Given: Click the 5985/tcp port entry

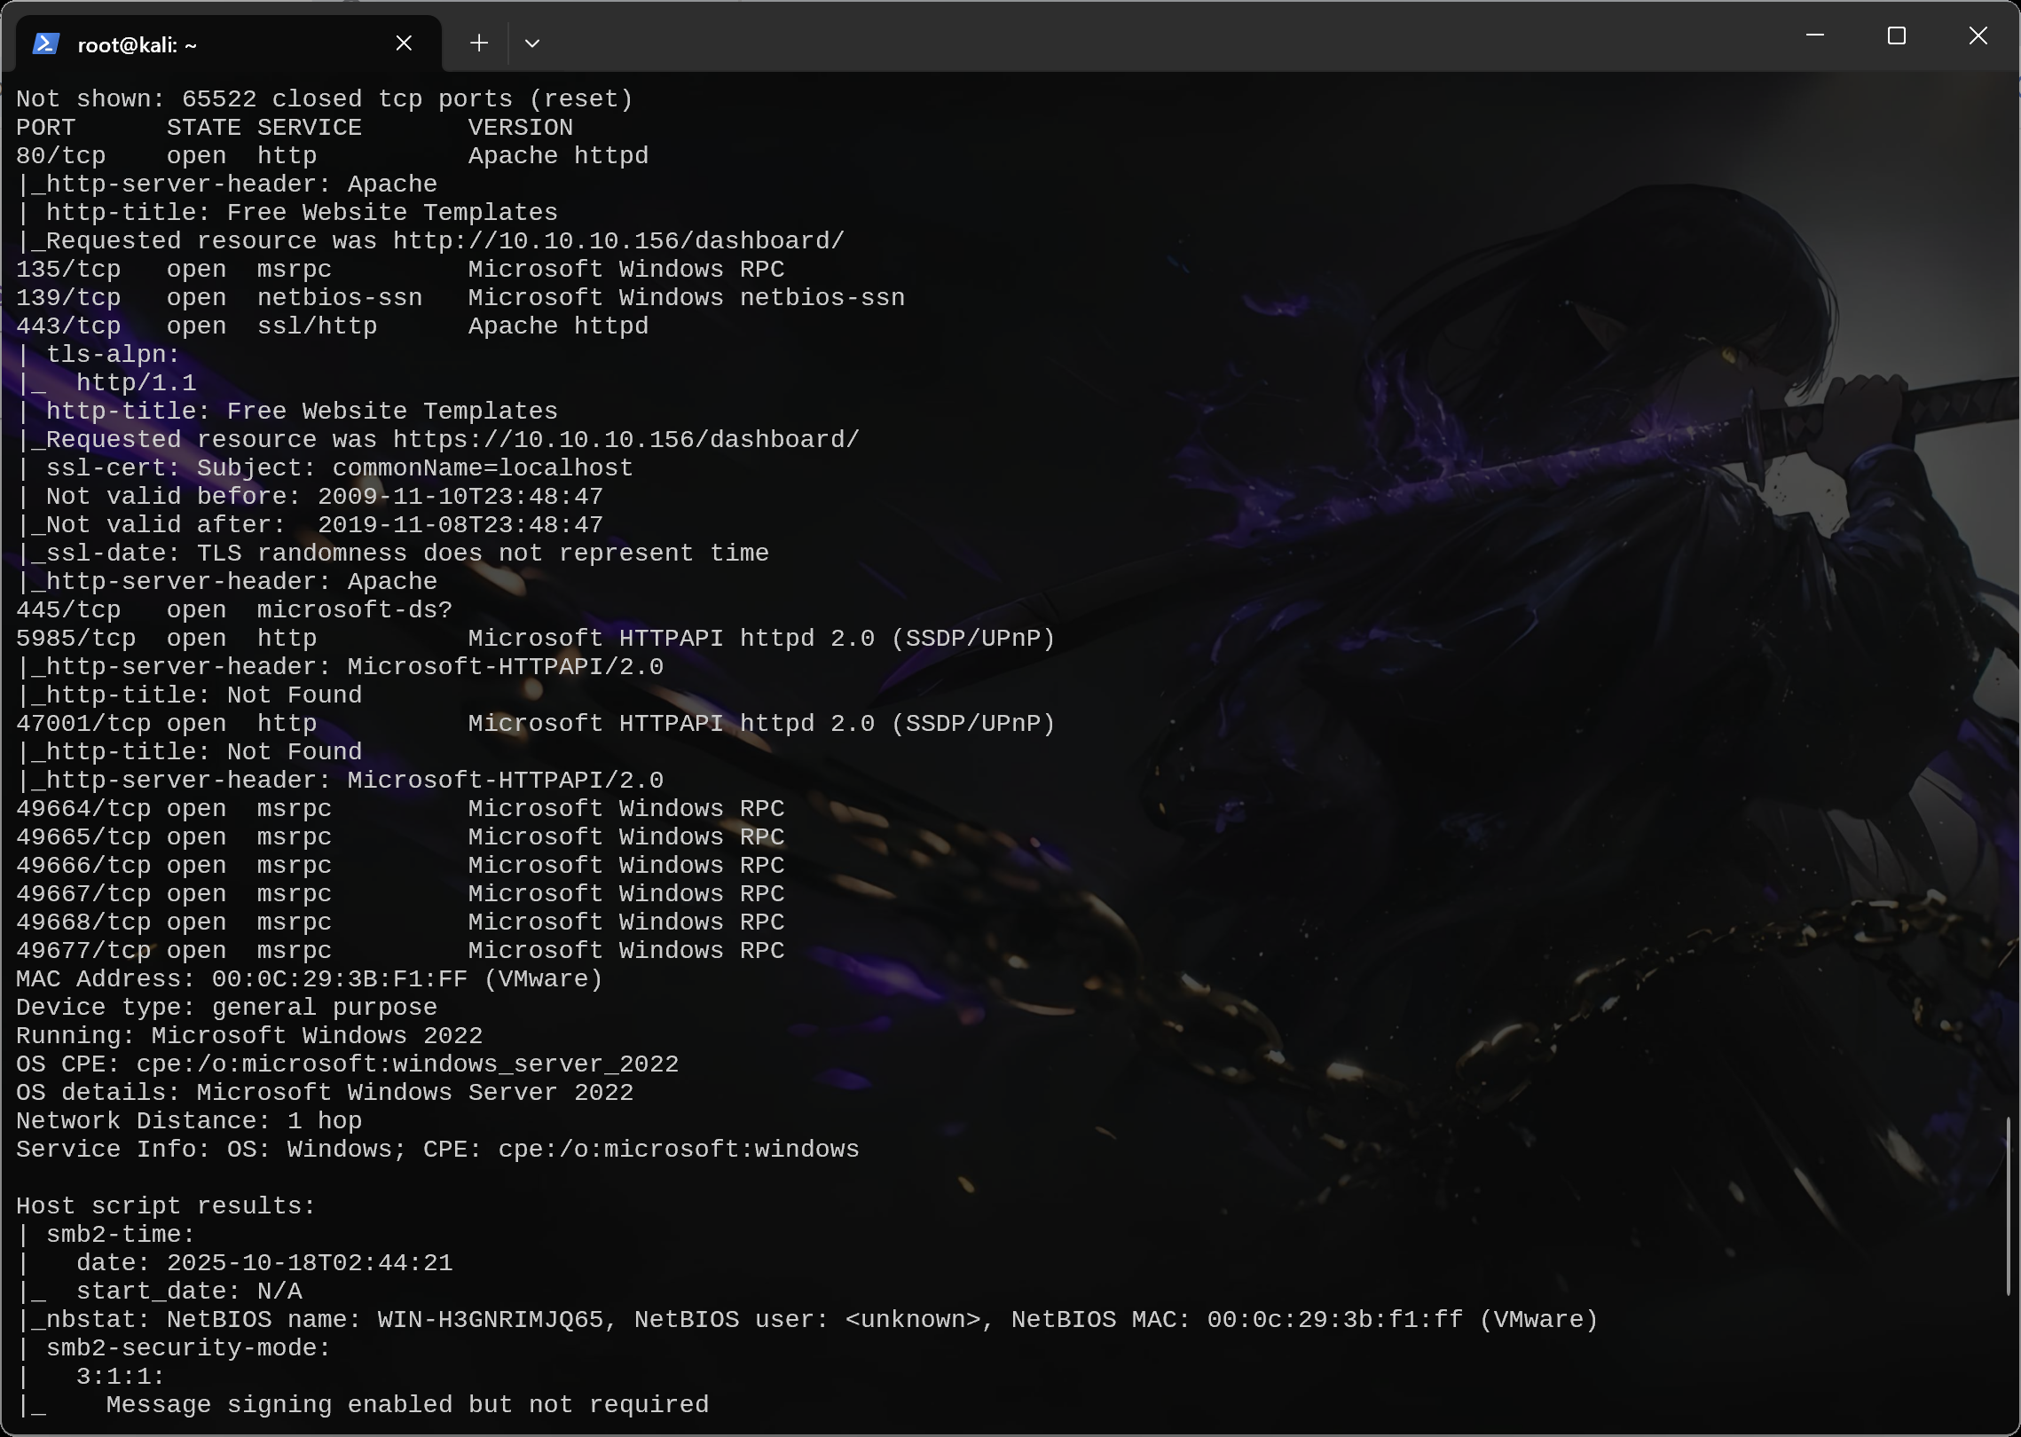Looking at the screenshot, I should click(76, 639).
